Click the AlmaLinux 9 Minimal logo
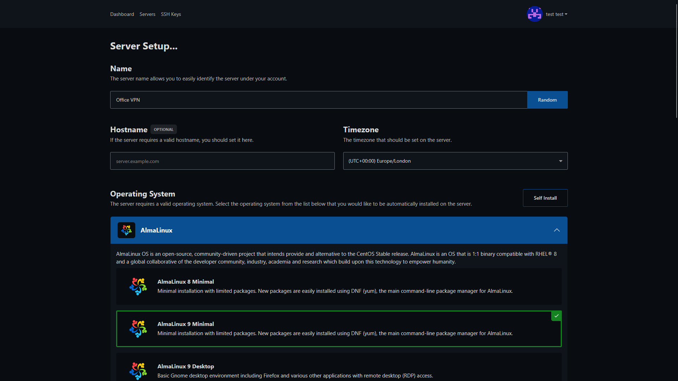Screen dimensions: 678x381 tap(138, 328)
